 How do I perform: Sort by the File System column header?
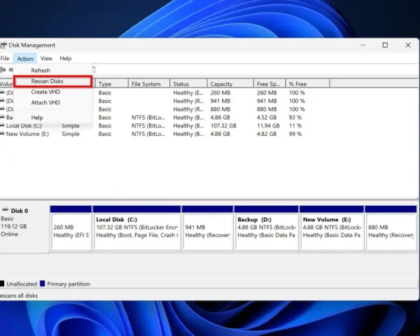pos(149,84)
